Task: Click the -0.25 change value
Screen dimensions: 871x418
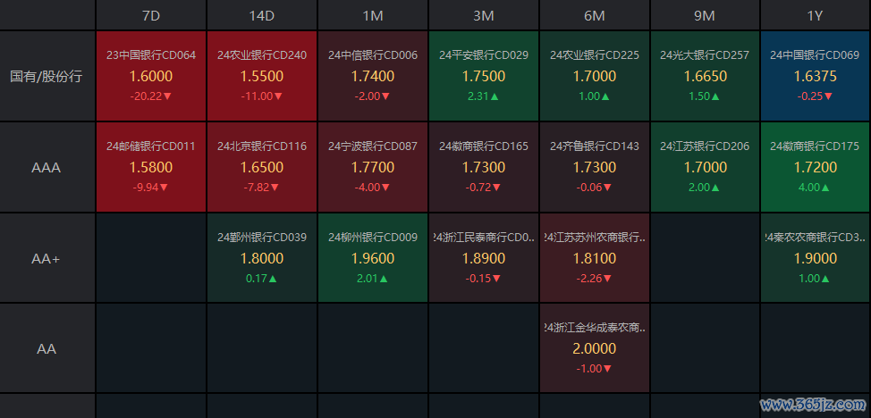Action: (815, 96)
